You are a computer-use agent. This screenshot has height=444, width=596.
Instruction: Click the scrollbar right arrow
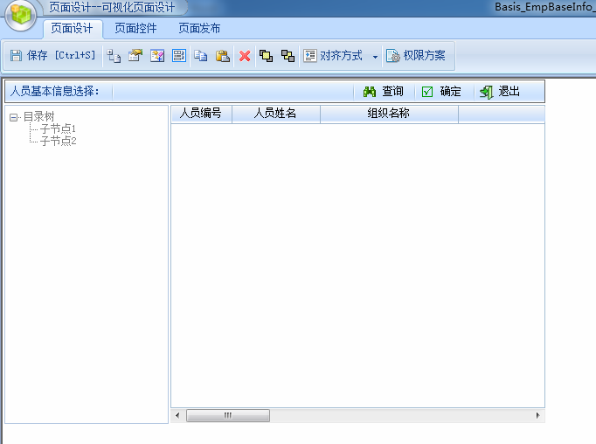(x=537, y=415)
